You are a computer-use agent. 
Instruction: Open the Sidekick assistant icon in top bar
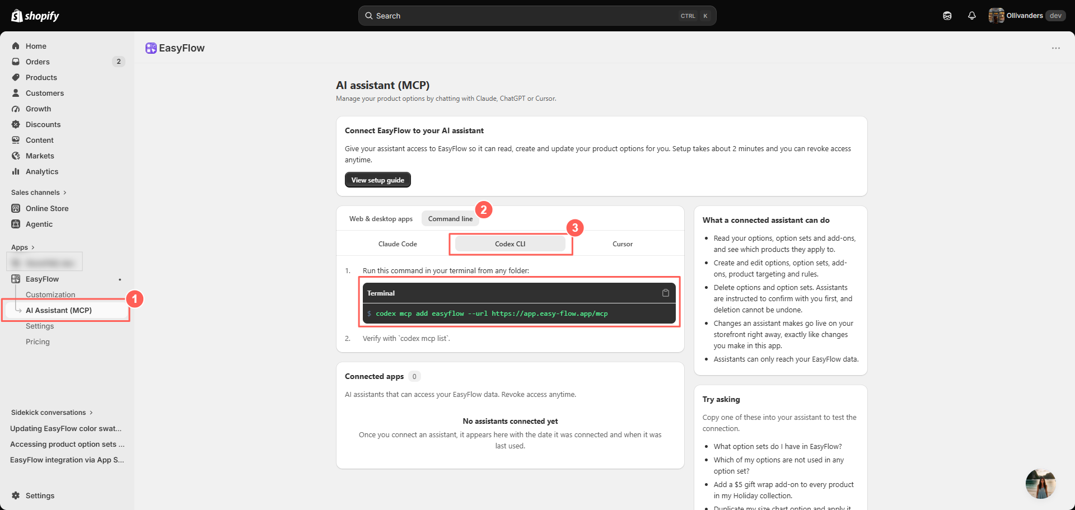pos(947,16)
